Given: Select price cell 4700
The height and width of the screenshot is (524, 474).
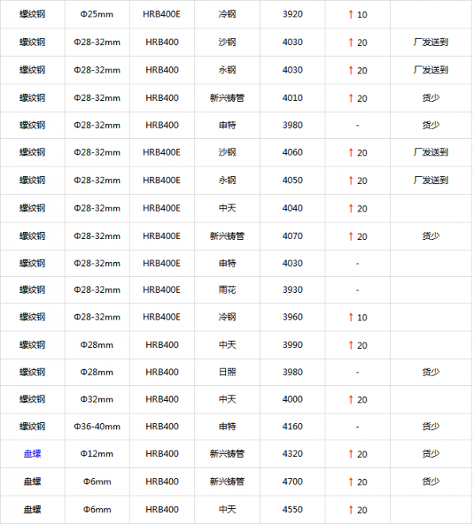Looking at the screenshot, I should click(x=292, y=481).
